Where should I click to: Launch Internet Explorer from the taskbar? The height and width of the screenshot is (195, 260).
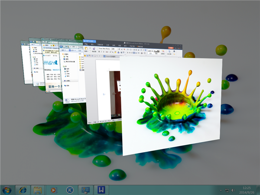(23, 190)
